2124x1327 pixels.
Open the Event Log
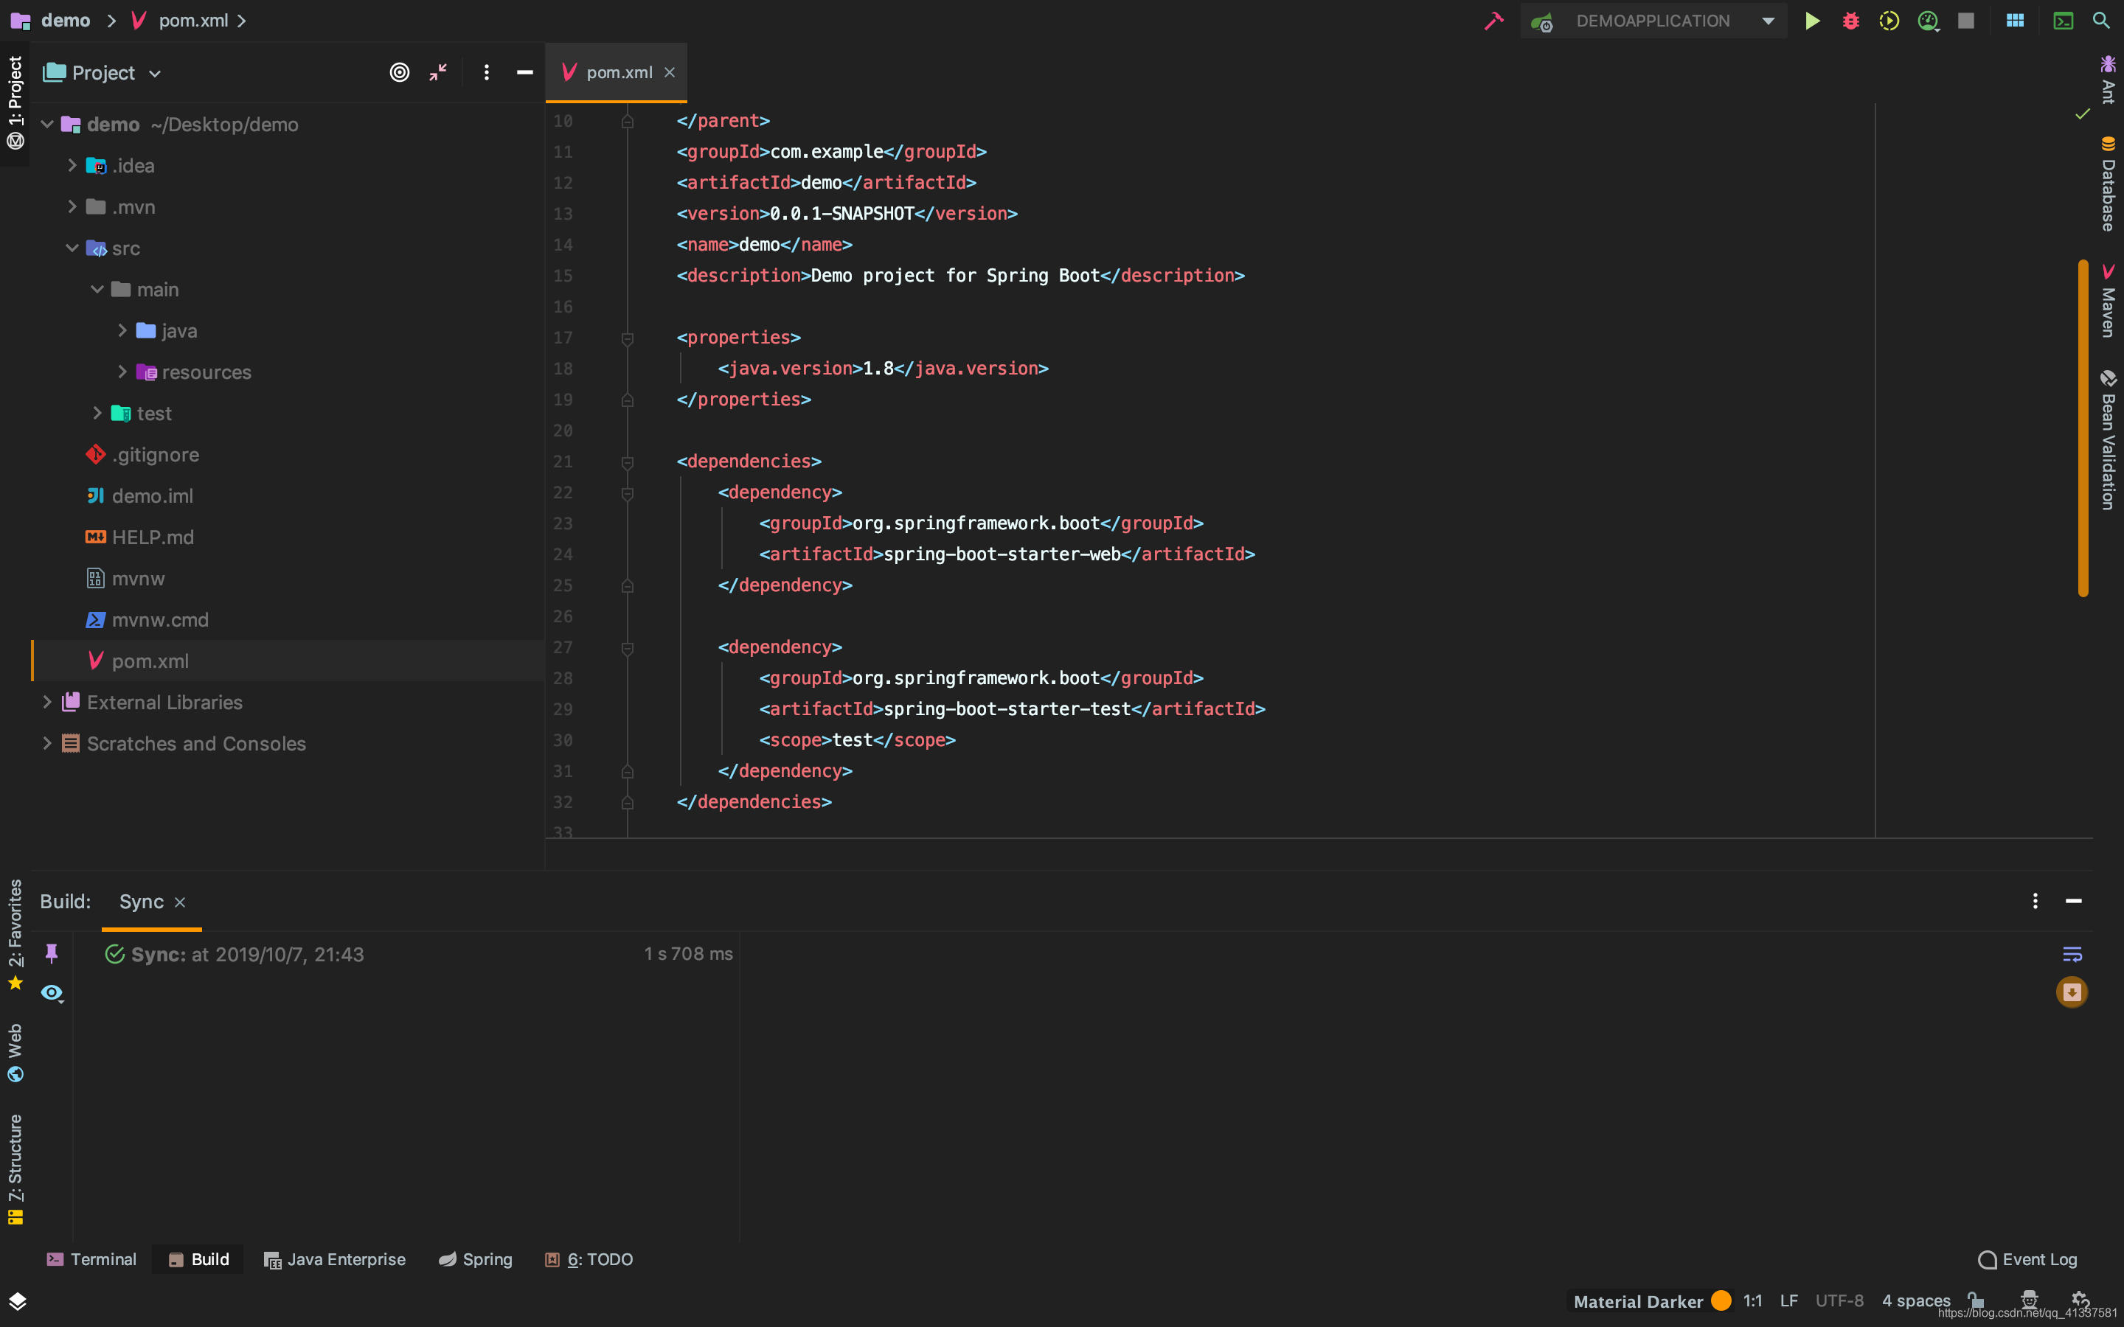coord(2027,1259)
